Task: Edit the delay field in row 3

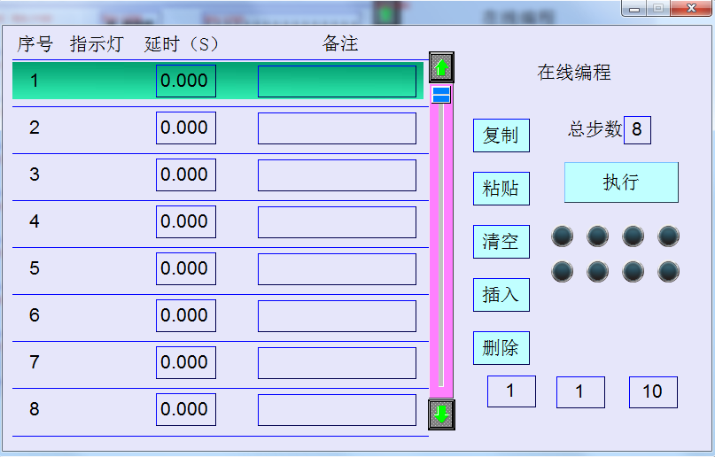Action: coord(186,174)
